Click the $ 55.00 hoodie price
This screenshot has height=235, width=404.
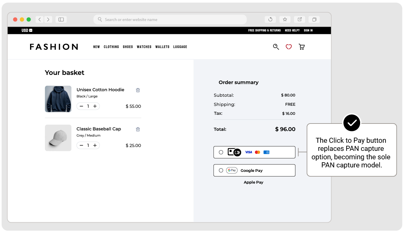coord(133,106)
